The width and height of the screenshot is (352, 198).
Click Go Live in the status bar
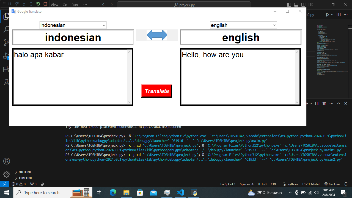[x=332, y=184]
